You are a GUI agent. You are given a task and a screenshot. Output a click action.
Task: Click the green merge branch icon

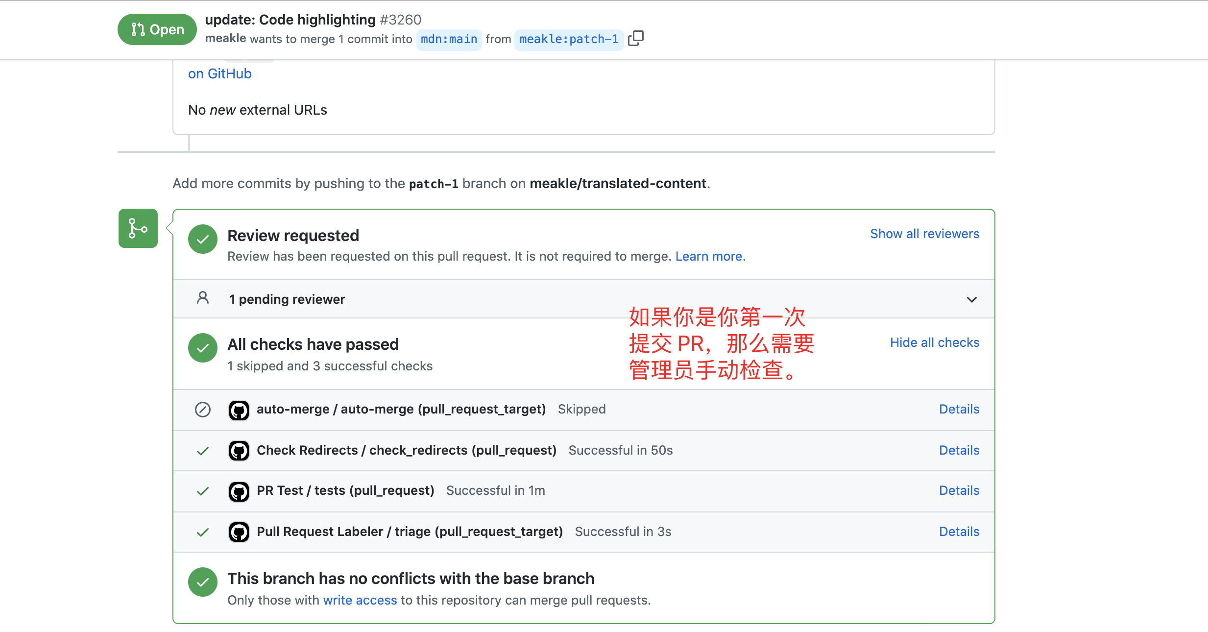coord(138,228)
